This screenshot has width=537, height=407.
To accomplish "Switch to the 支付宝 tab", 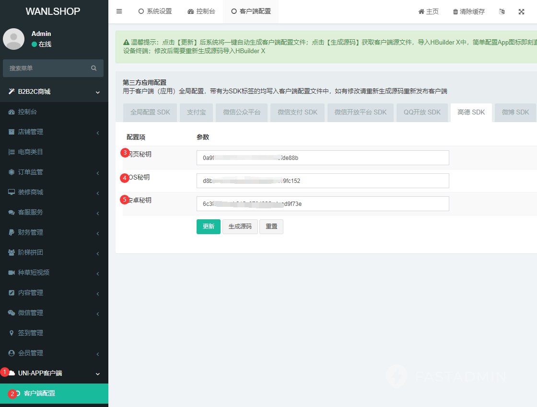I will (x=196, y=112).
